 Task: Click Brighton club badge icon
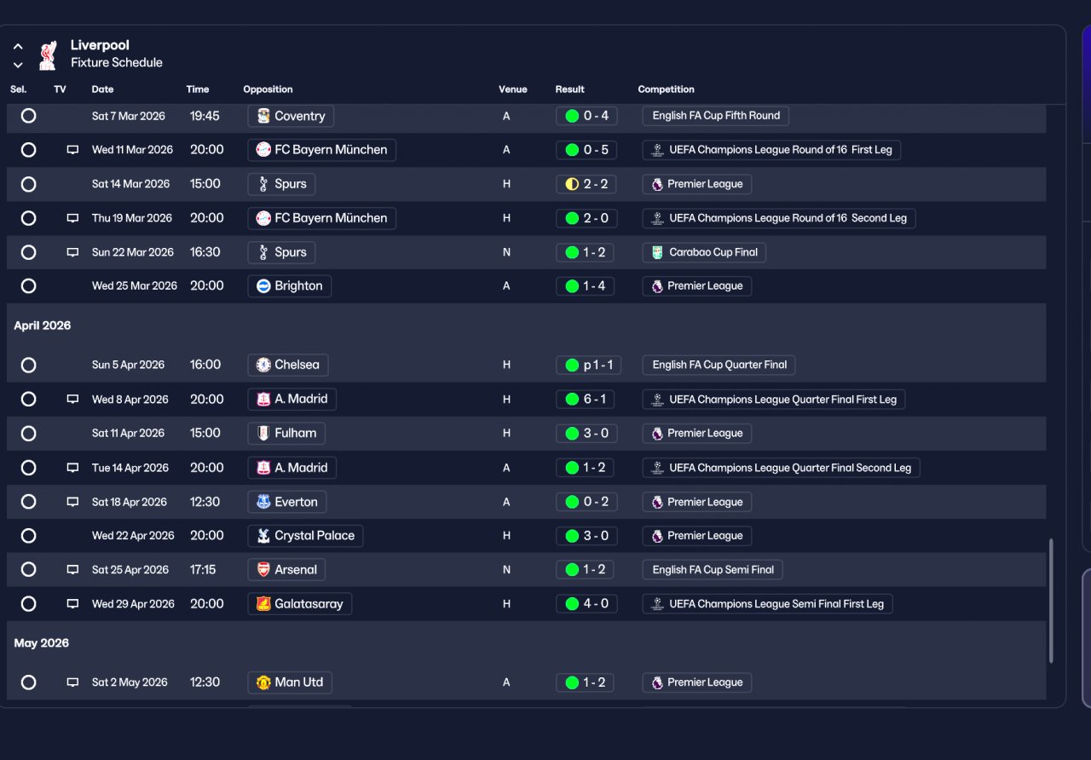pos(263,286)
